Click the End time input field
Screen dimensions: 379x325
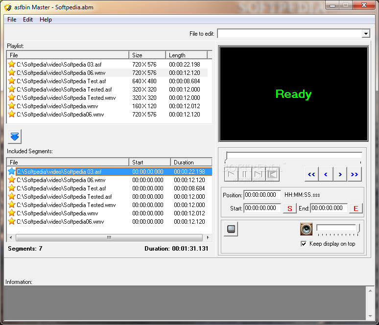329,208
